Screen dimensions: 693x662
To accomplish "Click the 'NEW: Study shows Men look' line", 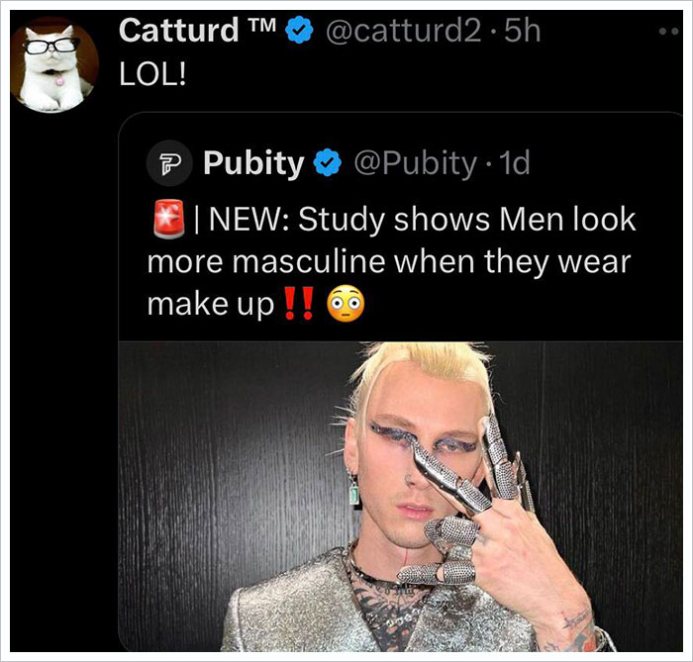I will (422, 220).
